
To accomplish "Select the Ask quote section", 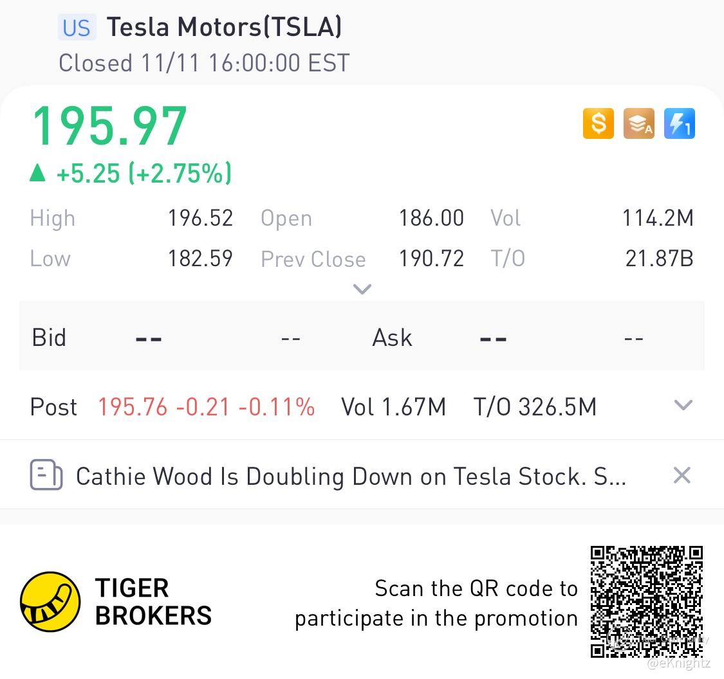I will [533, 338].
